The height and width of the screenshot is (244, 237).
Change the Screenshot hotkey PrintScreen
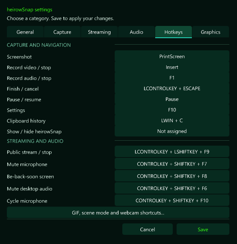tap(172, 56)
